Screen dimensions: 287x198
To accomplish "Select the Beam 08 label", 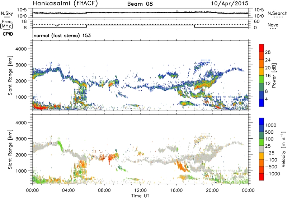I will pos(140,4).
